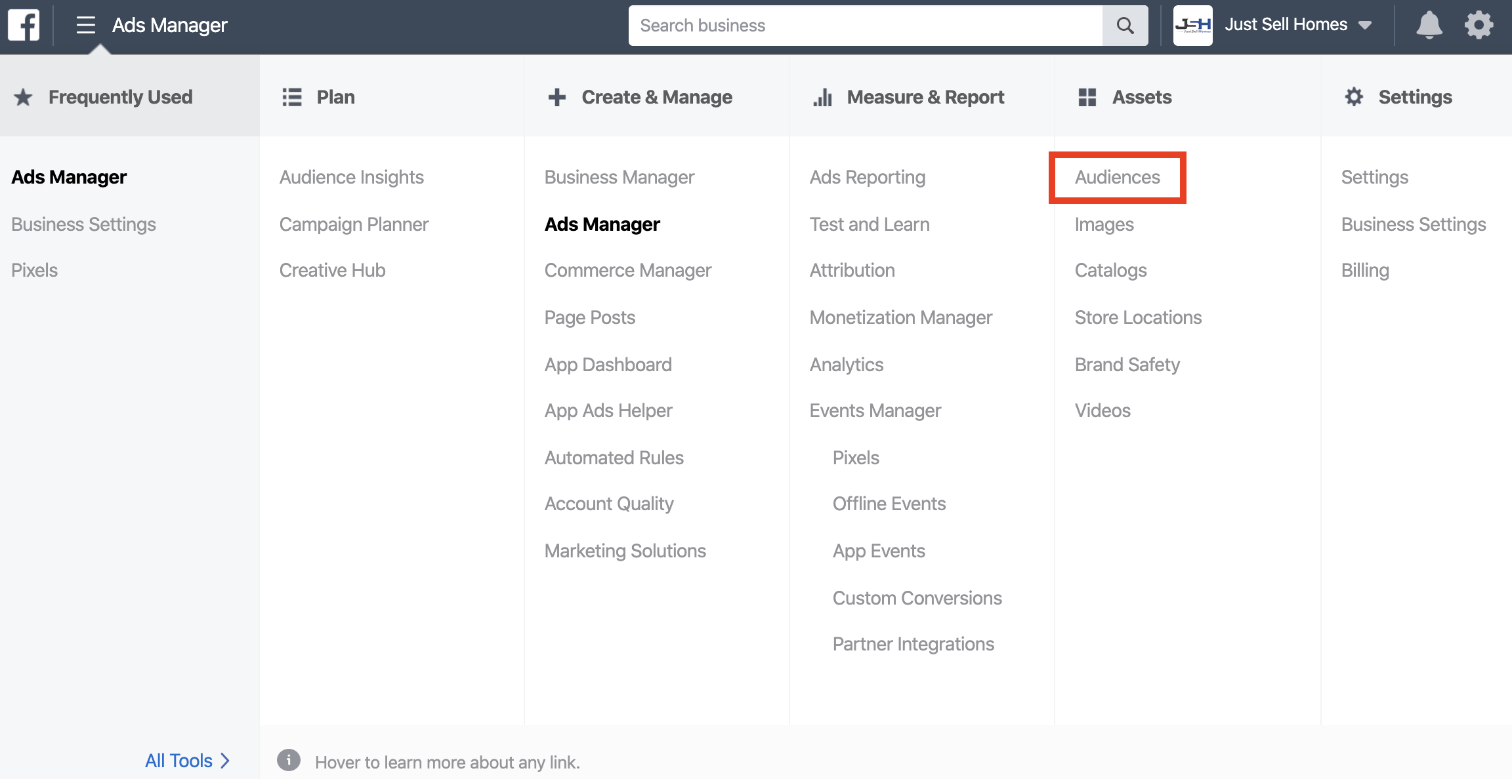Click the Assets grid icon
The image size is (1512, 779).
(1087, 95)
